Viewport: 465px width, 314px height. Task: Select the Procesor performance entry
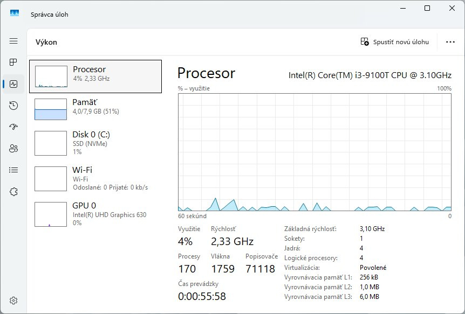[95, 76]
